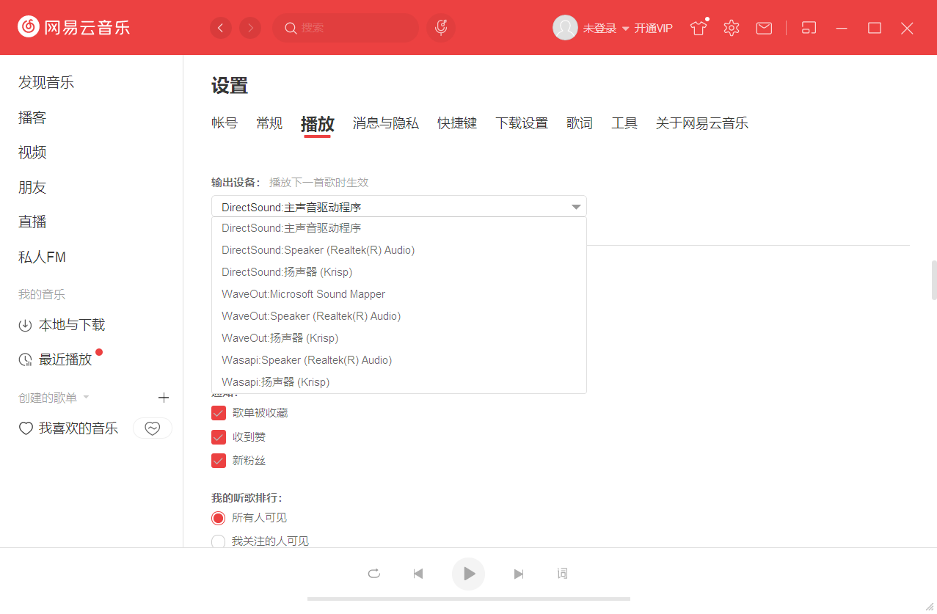
Task: Switch to the 帐号 settings tab
Action: 225,123
